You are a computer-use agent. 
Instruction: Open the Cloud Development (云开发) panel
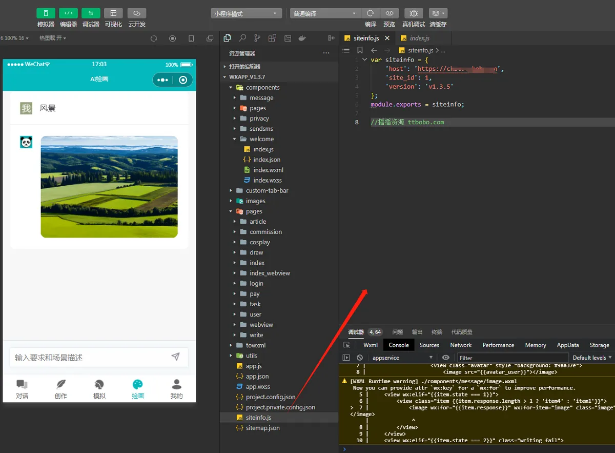tap(137, 13)
